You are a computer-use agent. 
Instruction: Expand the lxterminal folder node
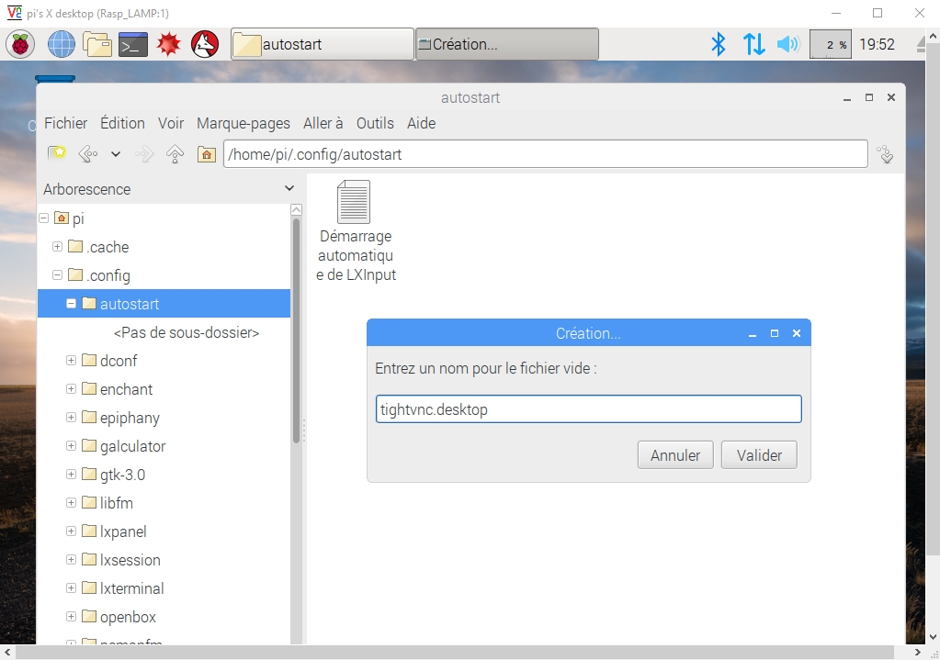tap(71, 587)
